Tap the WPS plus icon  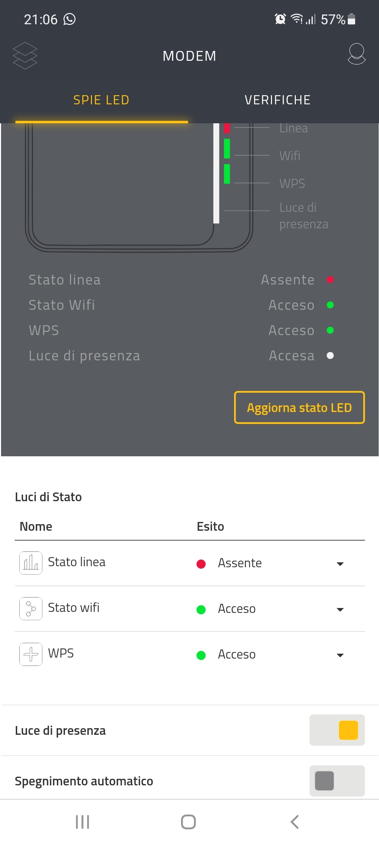click(x=31, y=654)
